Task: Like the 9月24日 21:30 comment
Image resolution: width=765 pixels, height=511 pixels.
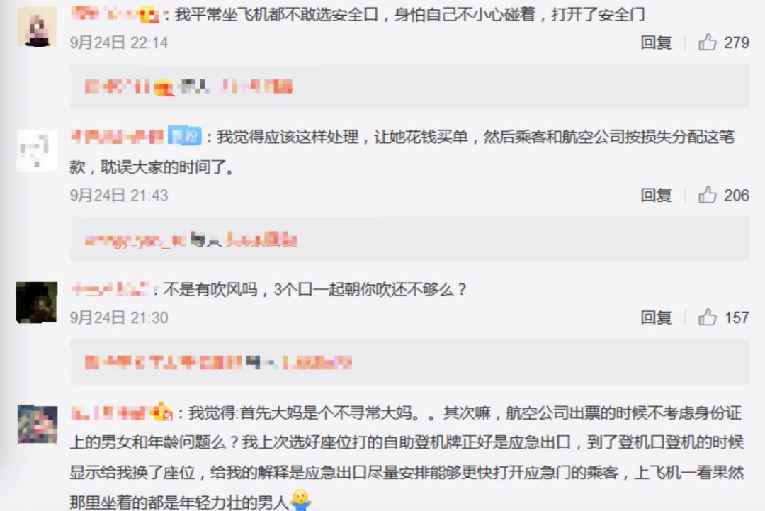Action: 708,318
